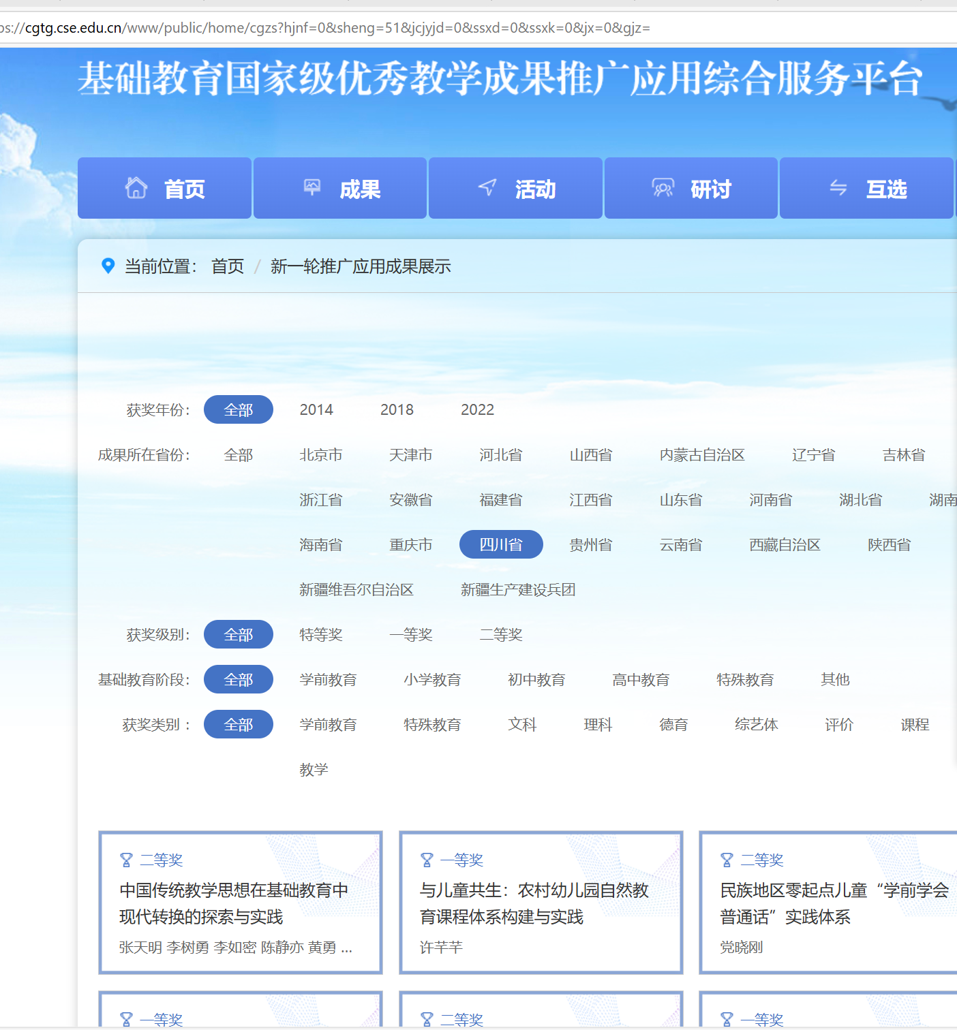Filter award level by 二等奖
Viewport: 957px width, 1030px height.
501,634
